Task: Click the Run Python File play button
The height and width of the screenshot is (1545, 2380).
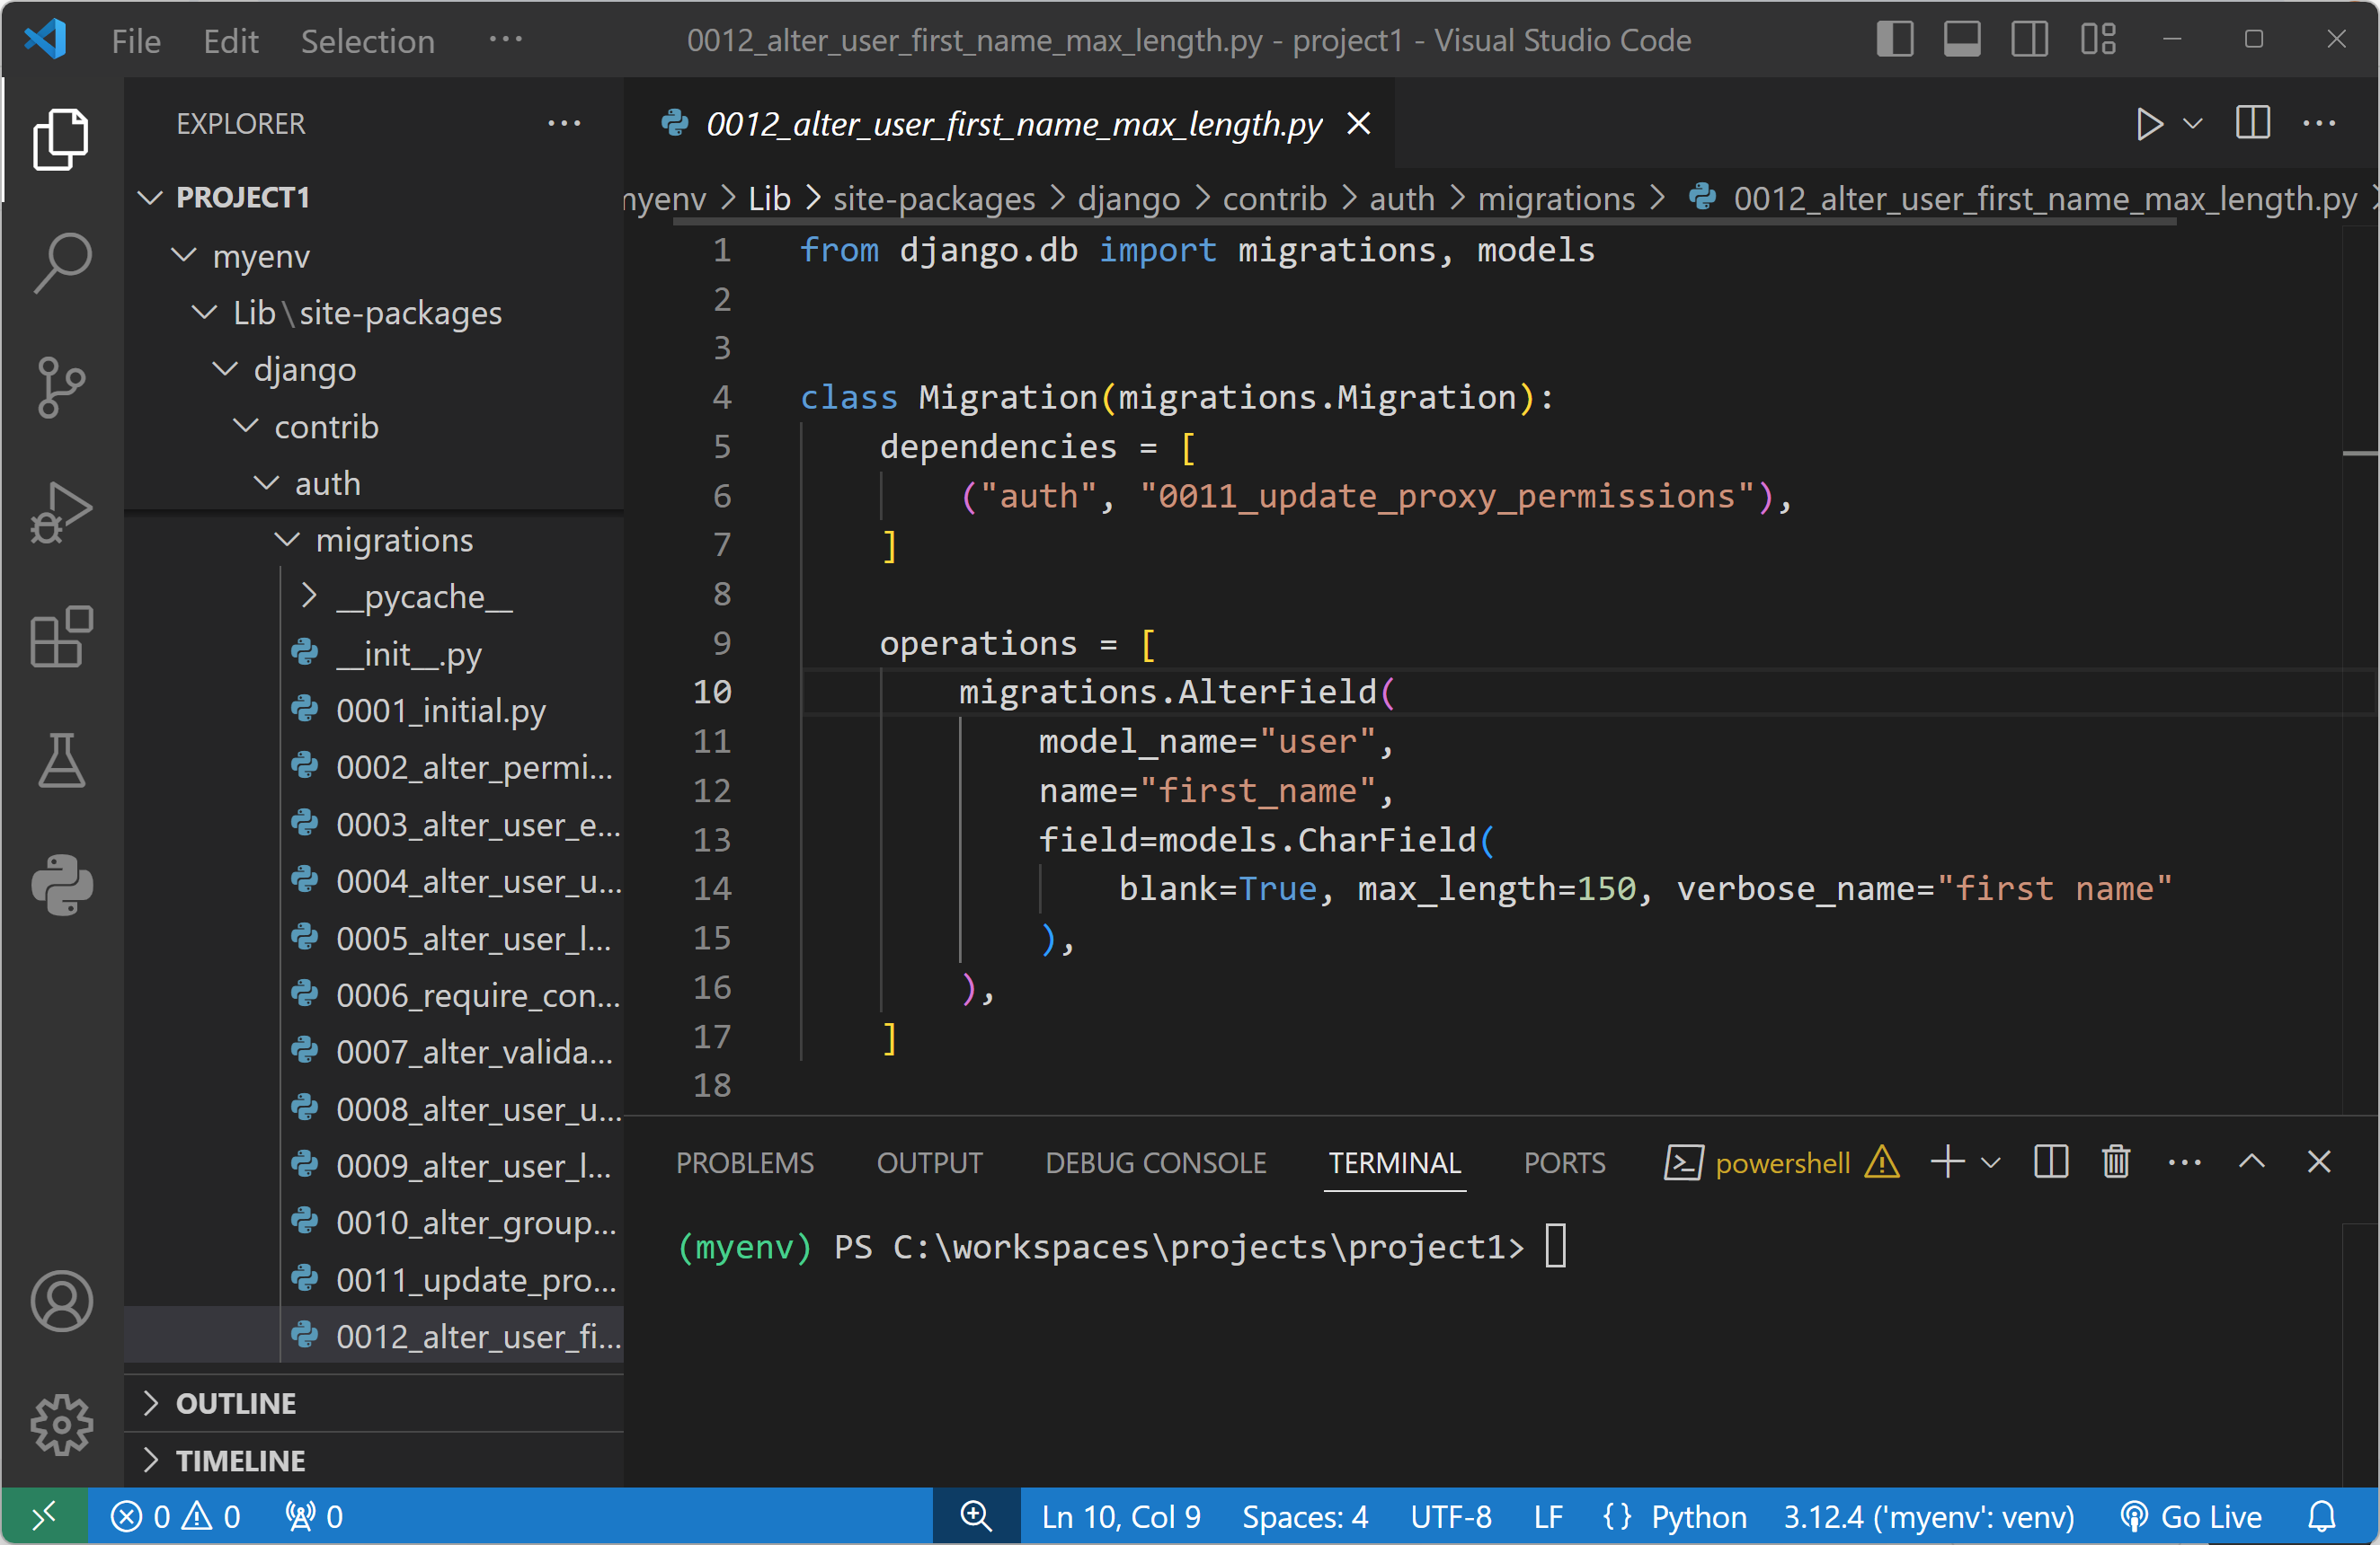Action: tap(2148, 124)
